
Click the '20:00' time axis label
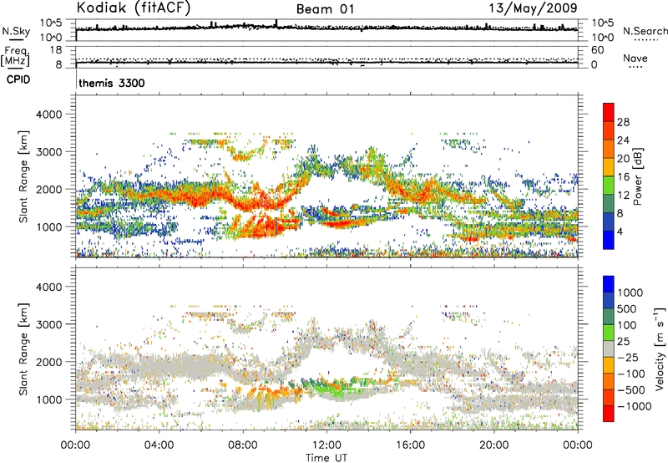tap(494, 445)
